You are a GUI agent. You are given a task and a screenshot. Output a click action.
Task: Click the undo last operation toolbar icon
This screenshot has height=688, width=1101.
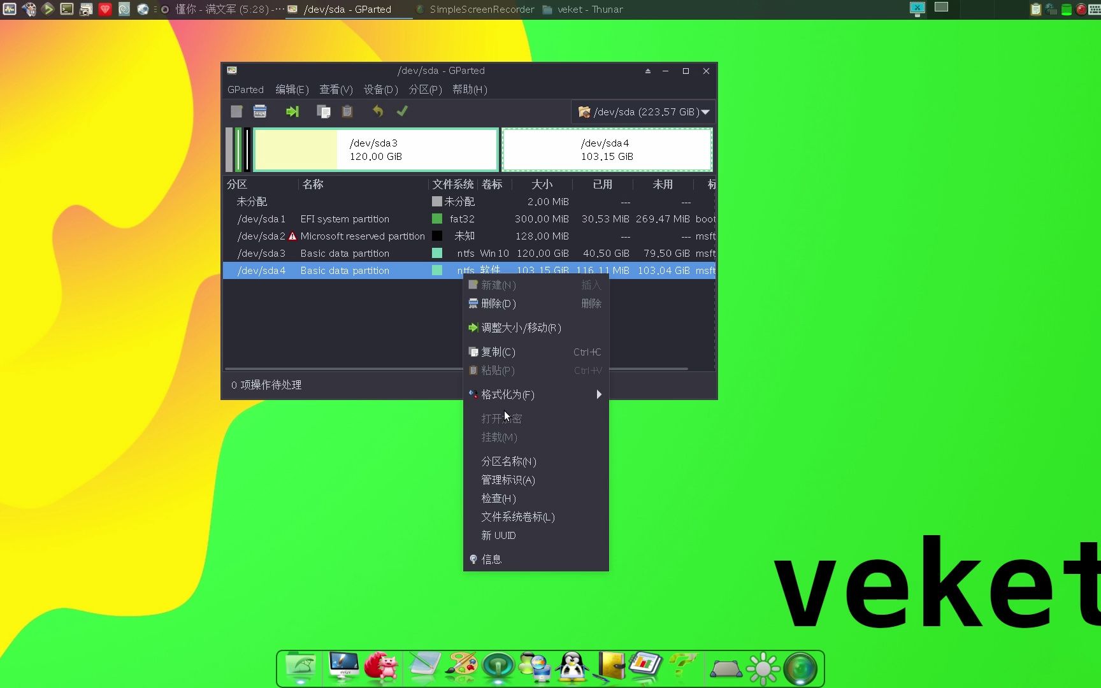[x=377, y=111]
